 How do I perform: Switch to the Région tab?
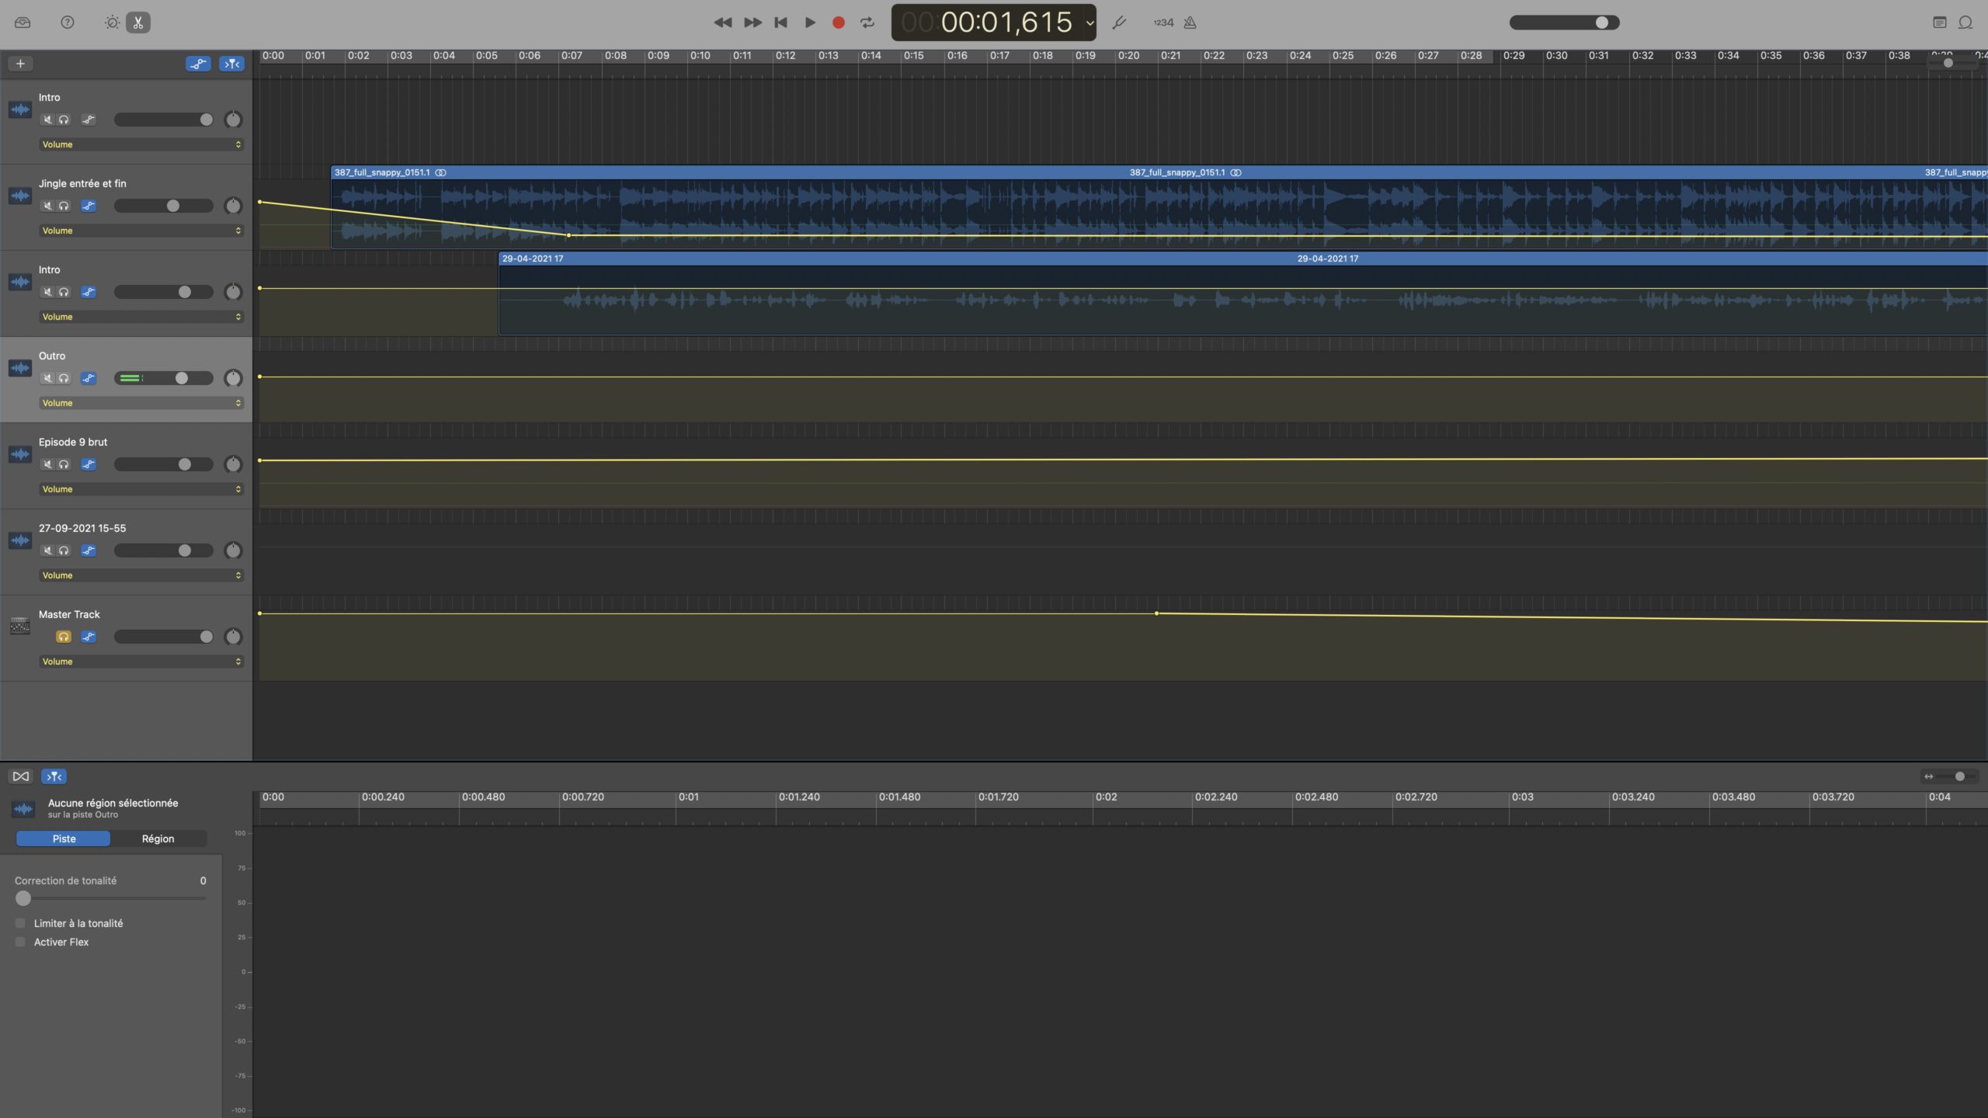click(158, 838)
